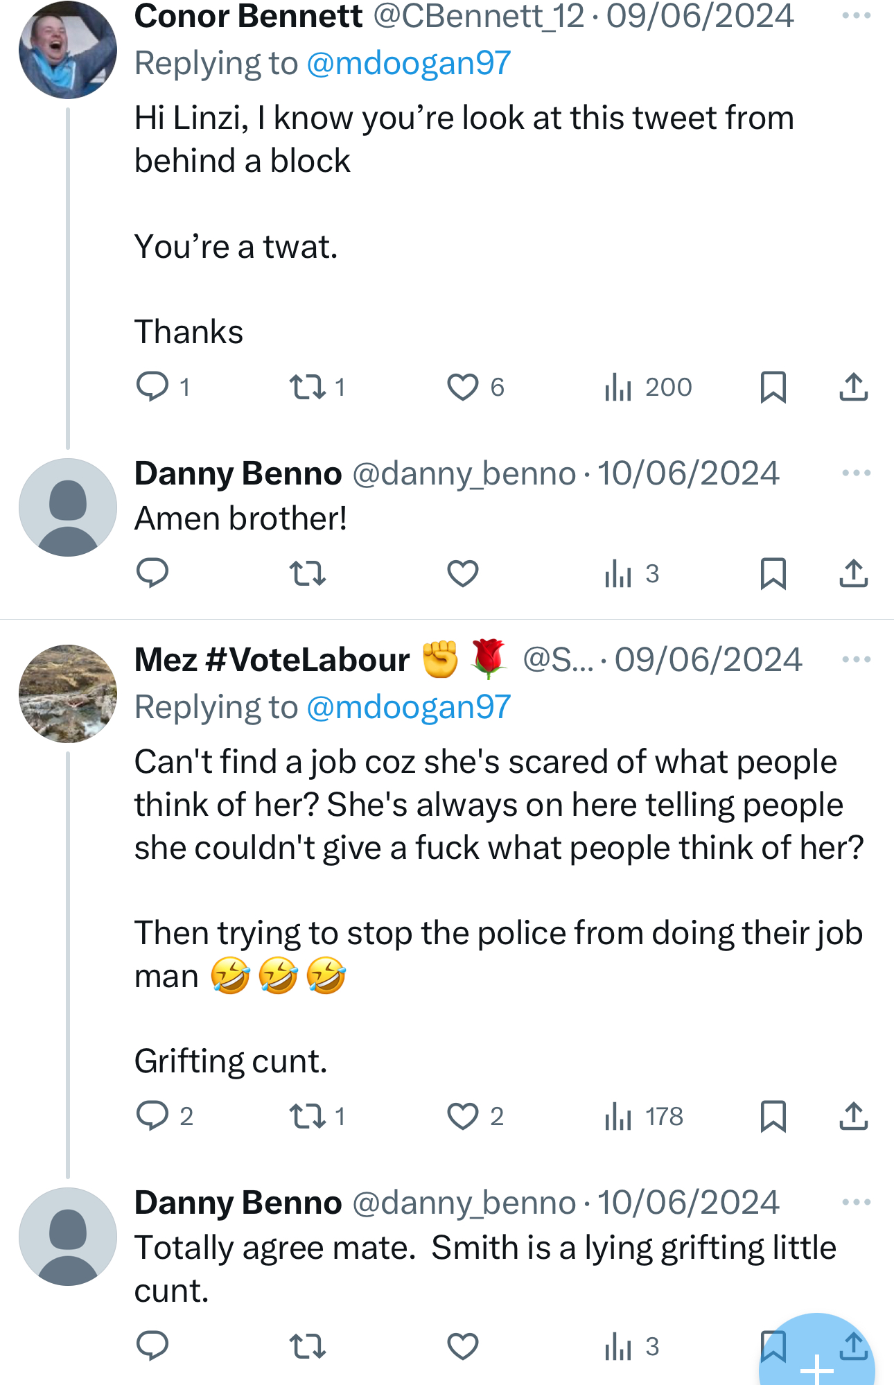
Task: Open Conor Bennett's profile picture
Action: [68, 50]
